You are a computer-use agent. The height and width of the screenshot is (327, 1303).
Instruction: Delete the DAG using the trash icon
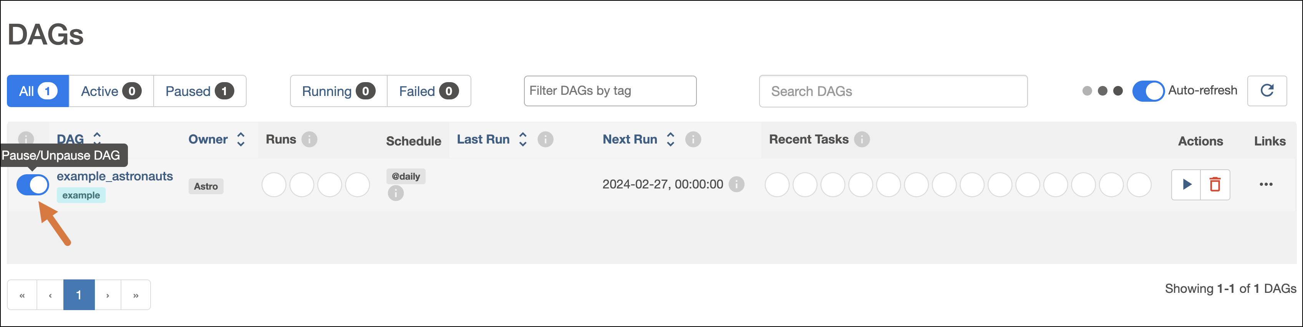click(1215, 184)
